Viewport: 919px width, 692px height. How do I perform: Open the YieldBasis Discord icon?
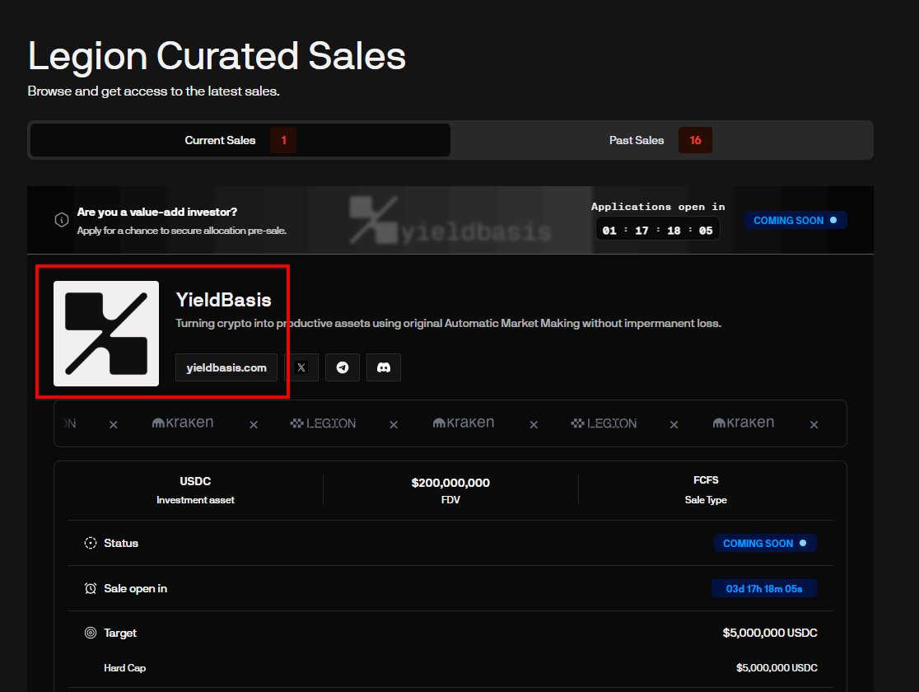pyautogui.click(x=383, y=367)
